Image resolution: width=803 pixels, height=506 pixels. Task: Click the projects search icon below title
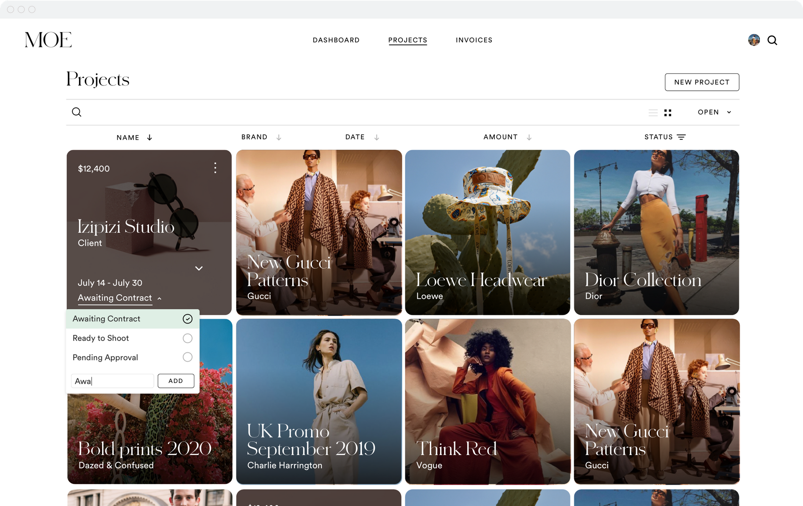77,112
